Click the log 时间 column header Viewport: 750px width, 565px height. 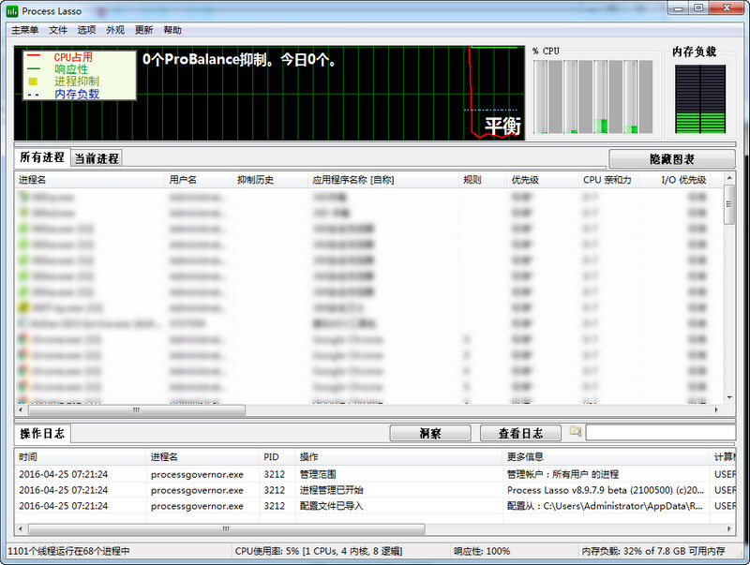[81, 457]
